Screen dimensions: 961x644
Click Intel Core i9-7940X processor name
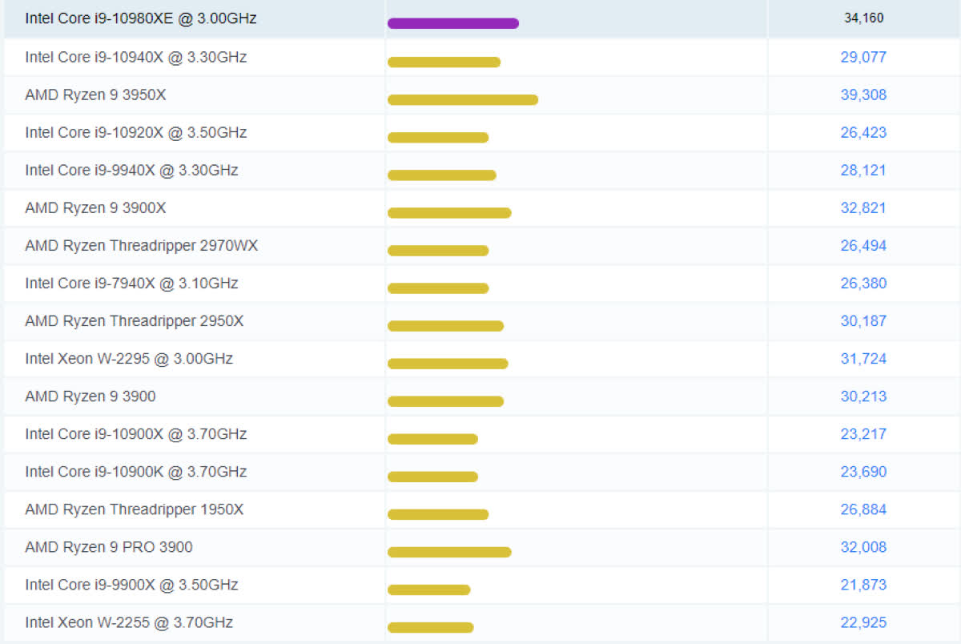pos(131,283)
